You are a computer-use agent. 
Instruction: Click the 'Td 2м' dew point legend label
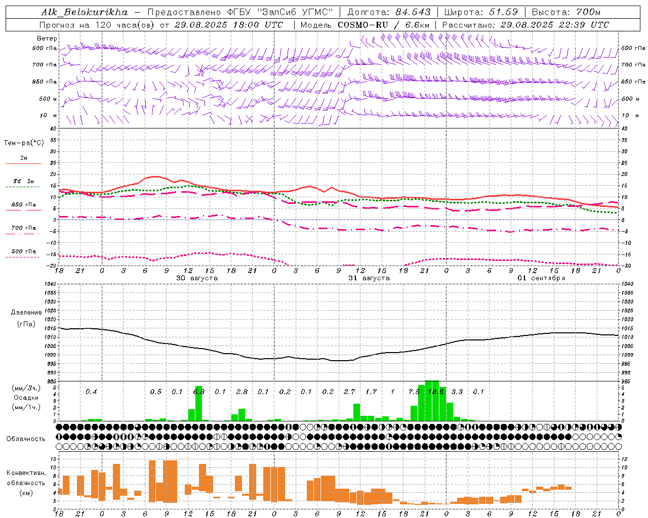[24, 181]
